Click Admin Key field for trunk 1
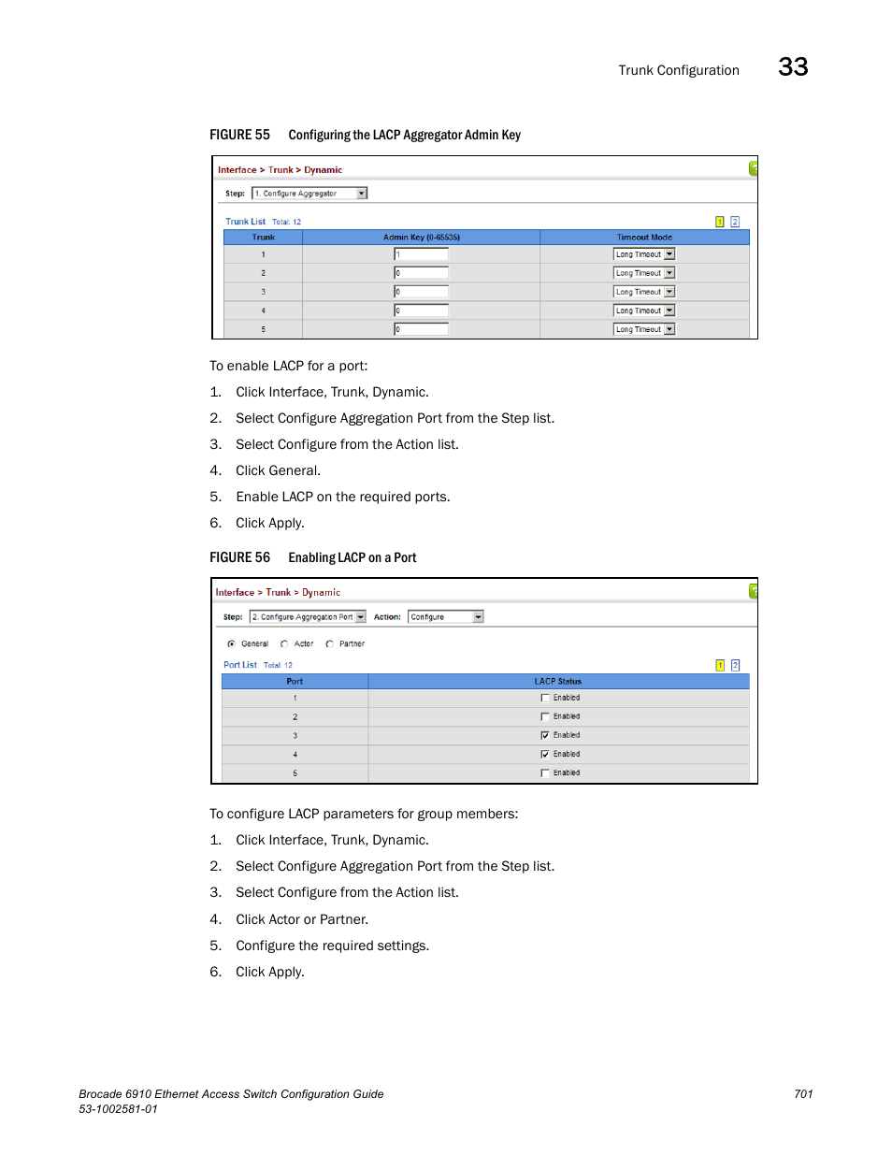 tap(421, 254)
